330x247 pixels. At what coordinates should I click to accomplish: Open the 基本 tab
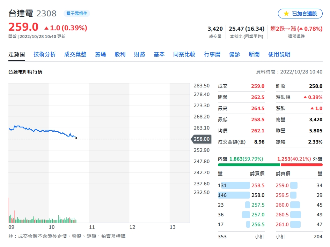pyautogui.click(x=159, y=55)
